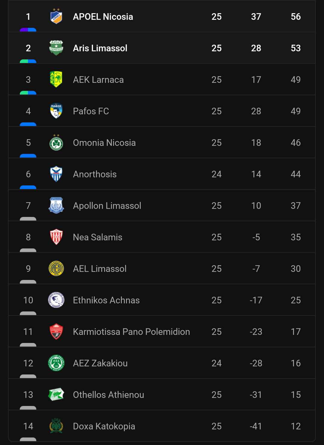Select the AEK Larnaca yellow crest
The height and width of the screenshot is (445, 324).
(x=56, y=80)
